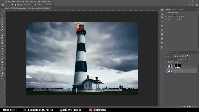The image size is (199, 112).
Task: Select the Clone Stamp tool
Action: (x=2, y=35)
